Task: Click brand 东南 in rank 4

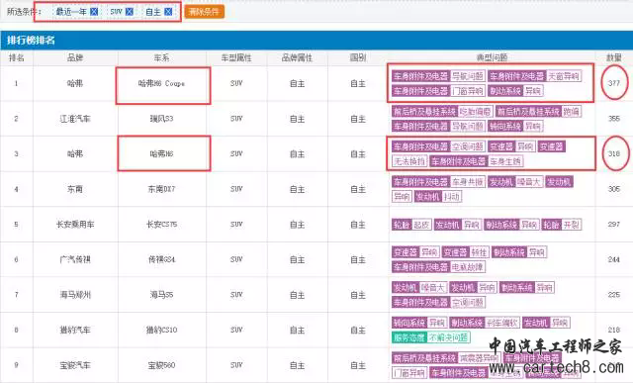Action: pos(75,189)
